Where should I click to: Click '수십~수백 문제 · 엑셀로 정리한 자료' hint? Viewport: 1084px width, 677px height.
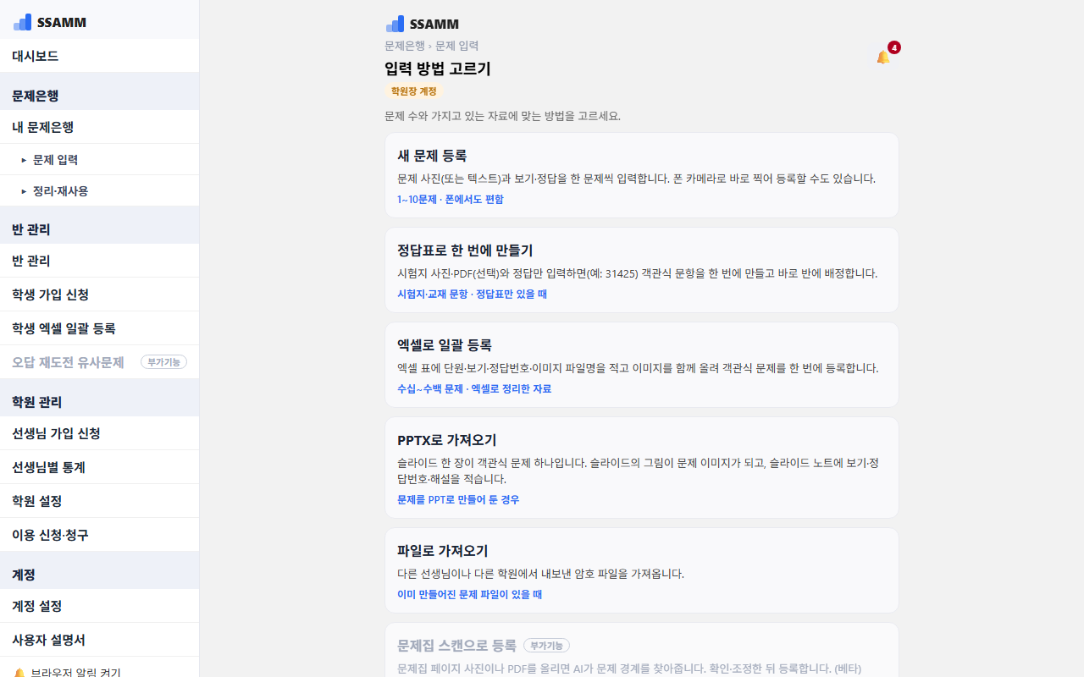(x=474, y=389)
